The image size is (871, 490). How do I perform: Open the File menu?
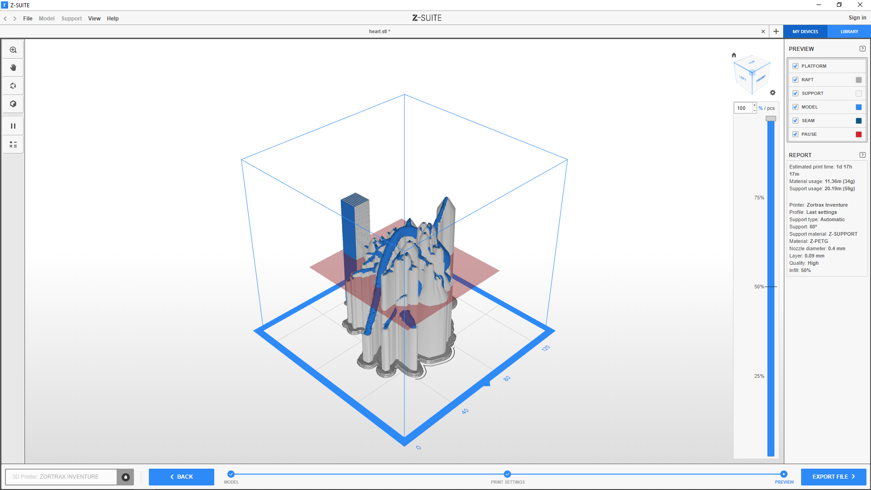28,19
